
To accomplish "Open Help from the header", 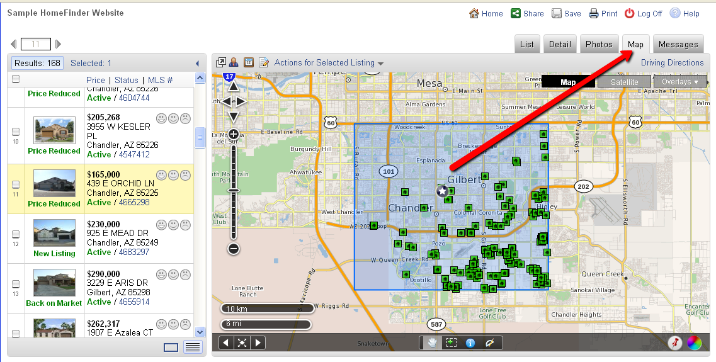I will pos(685,13).
